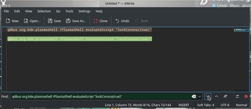Open the View menu
This screenshot has height=109, width=251.
pyautogui.click(x=29, y=11)
